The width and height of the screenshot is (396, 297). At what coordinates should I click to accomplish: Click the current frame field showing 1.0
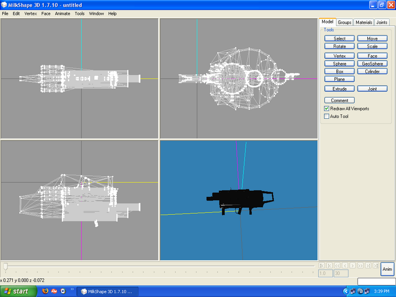click(x=325, y=273)
